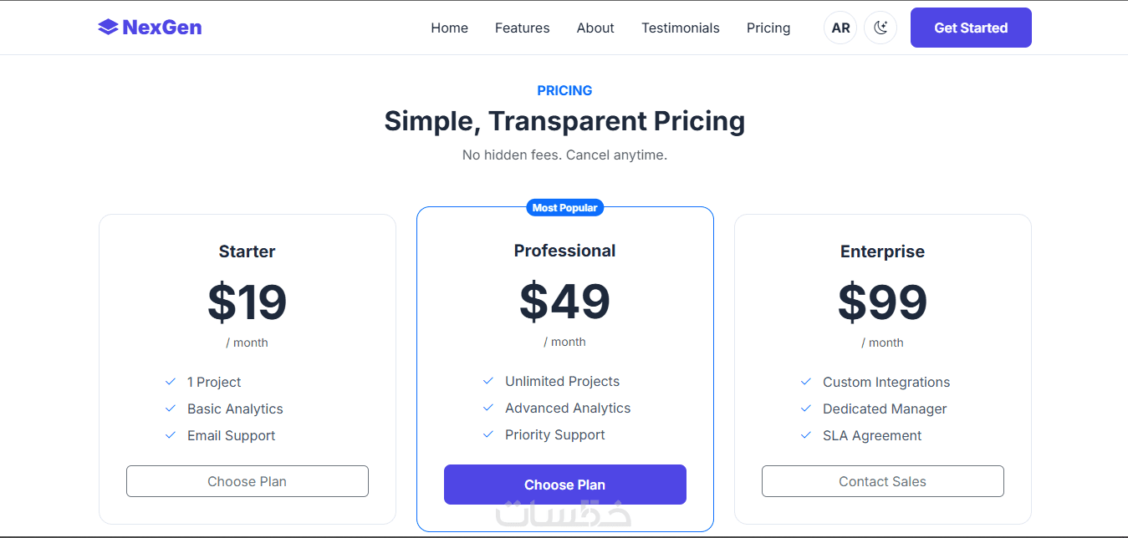The width and height of the screenshot is (1128, 538).
Task: Select Pricing in the navigation bar
Action: coord(768,28)
